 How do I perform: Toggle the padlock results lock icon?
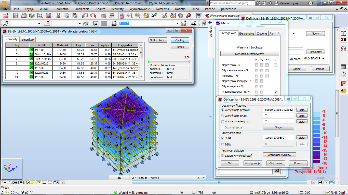pyautogui.click(x=122, y=15)
